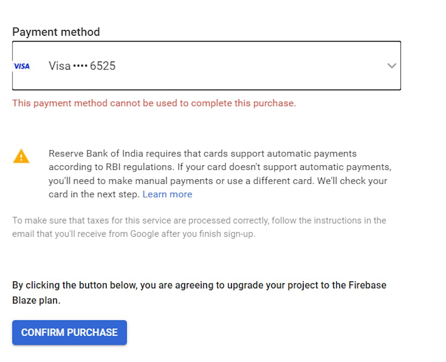Click the Payment method heading label

(x=56, y=32)
